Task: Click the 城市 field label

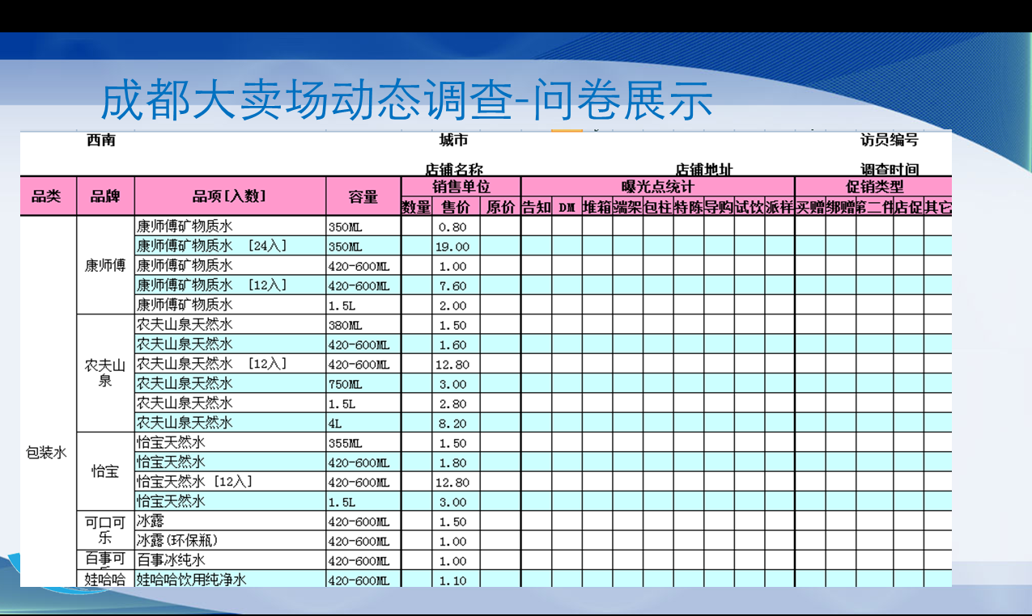Action: pos(453,140)
